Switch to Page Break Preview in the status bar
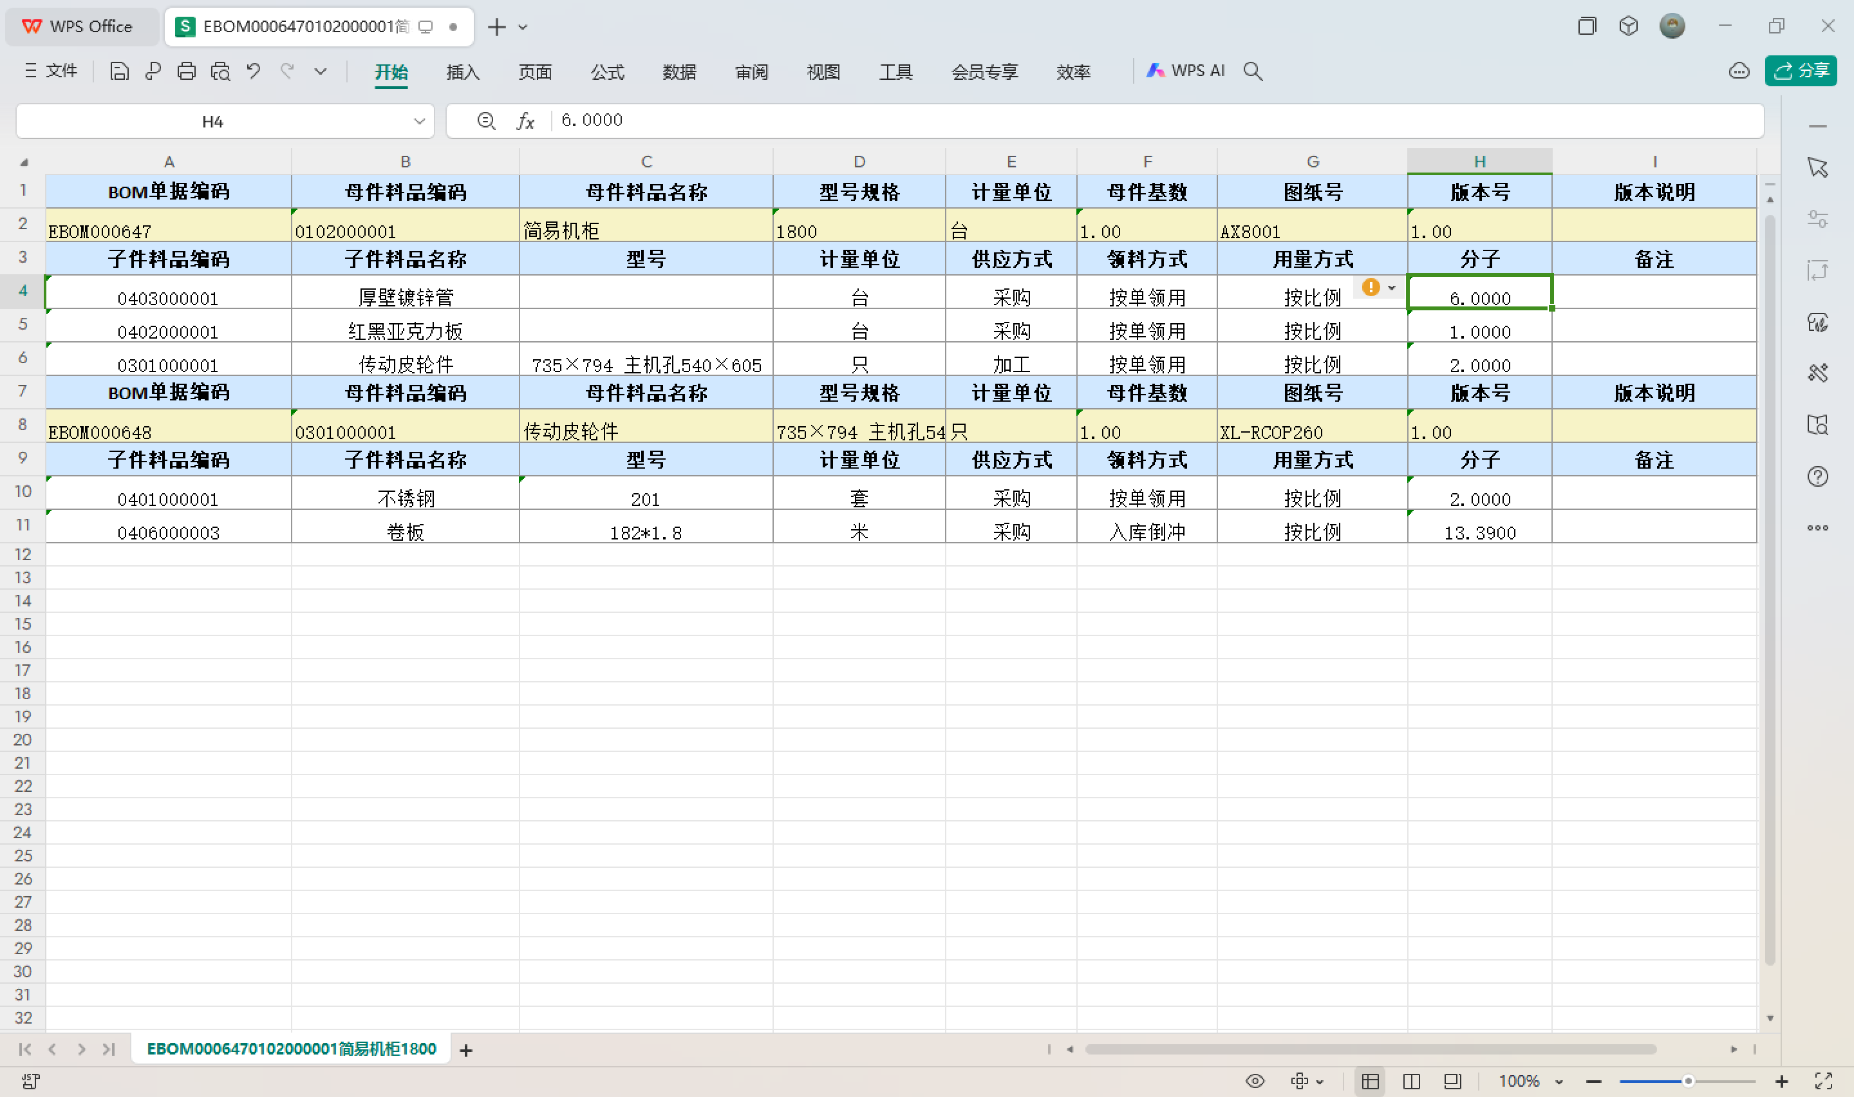Screen dimensions: 1854x1097 click(x=1410, y=1082)
